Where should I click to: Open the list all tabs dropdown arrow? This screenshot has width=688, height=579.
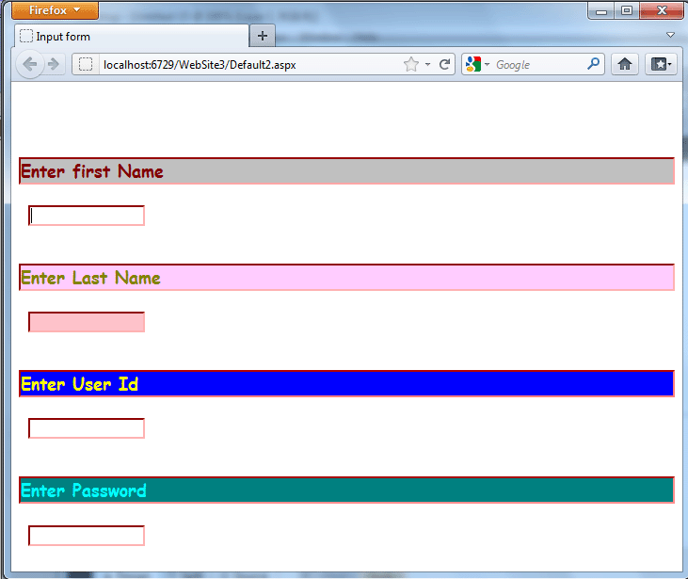[670, 35]
